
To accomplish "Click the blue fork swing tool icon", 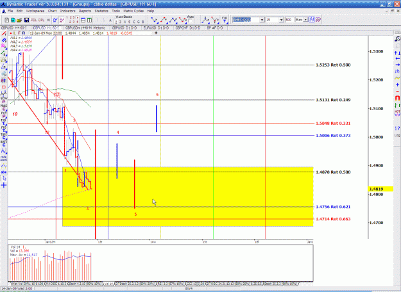I will pyautogui.click(x=205, y=20).
